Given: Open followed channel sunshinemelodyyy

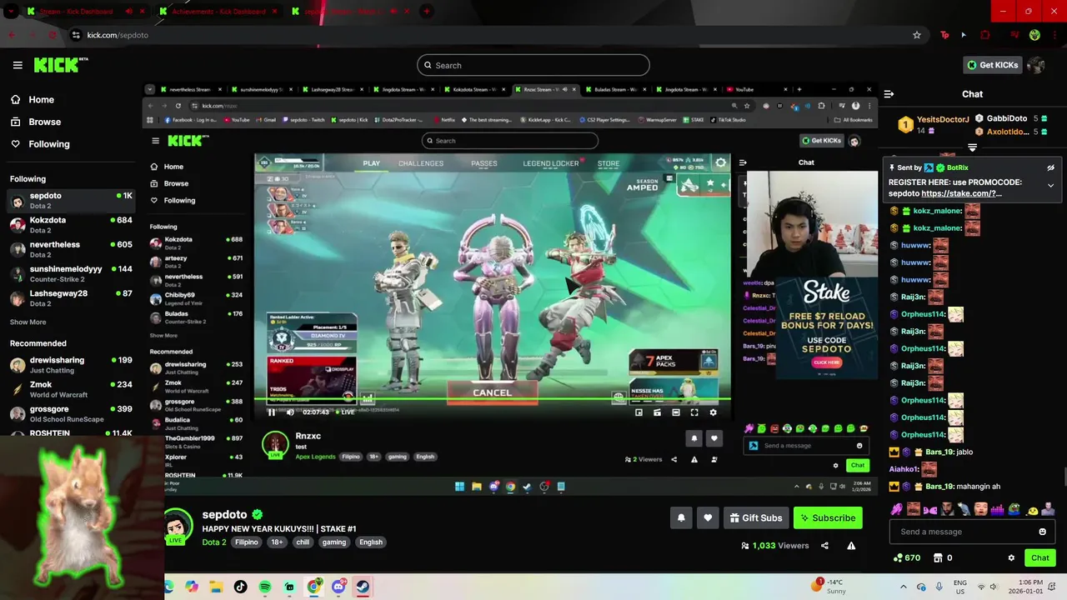Looking at the screenshot, I should [71, 273].
